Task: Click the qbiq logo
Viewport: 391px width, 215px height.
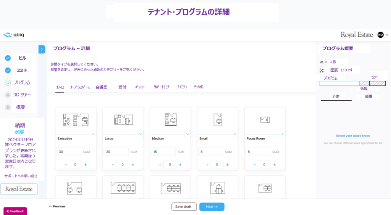Action: click(14, 35)
